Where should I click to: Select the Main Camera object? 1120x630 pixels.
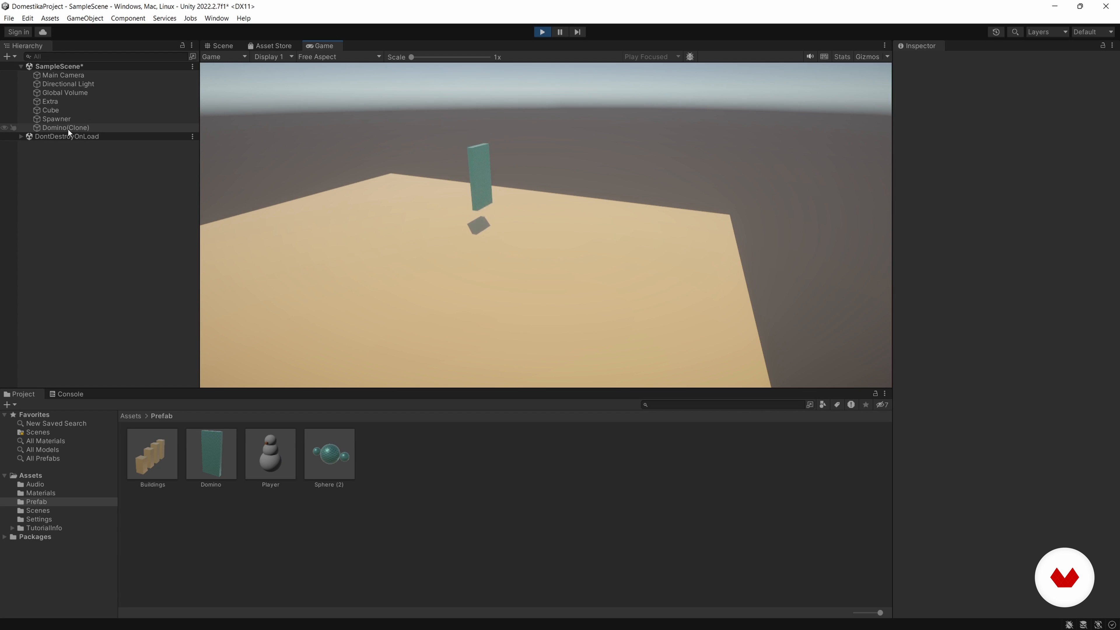tap(63, 75)
